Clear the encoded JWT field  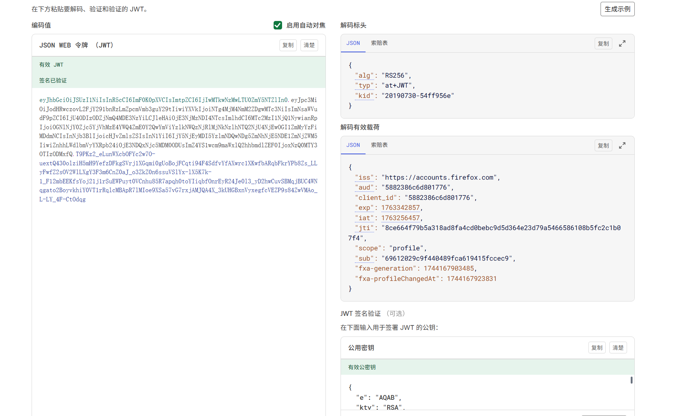click(x=309, y=45)
